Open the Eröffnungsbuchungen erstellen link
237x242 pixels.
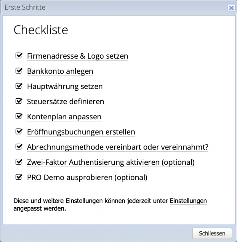(x=81, y=132)
